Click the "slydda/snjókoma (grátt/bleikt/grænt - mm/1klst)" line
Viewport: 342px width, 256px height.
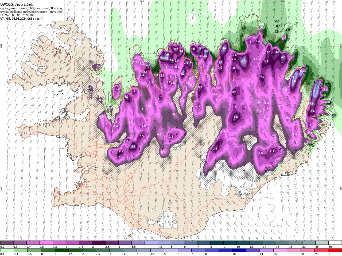[32, 12]
